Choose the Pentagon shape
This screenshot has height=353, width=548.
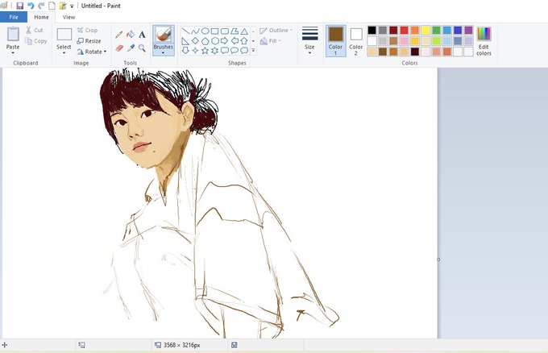point(205,41)
